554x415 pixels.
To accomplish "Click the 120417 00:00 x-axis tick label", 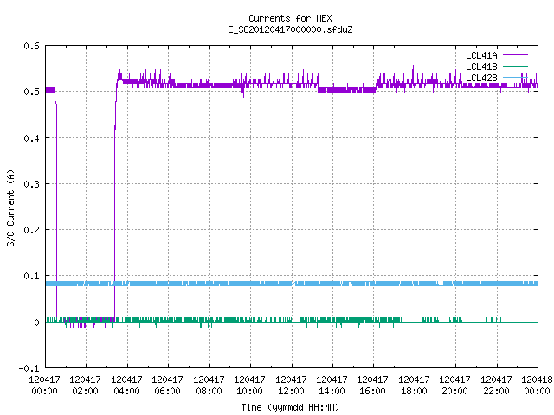I will click(44, 385).
